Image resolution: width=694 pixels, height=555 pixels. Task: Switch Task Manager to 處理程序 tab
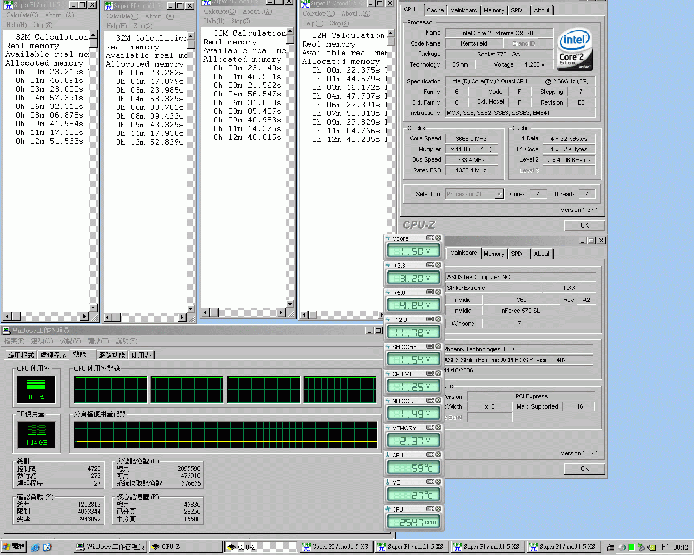(x=53, y=355)
